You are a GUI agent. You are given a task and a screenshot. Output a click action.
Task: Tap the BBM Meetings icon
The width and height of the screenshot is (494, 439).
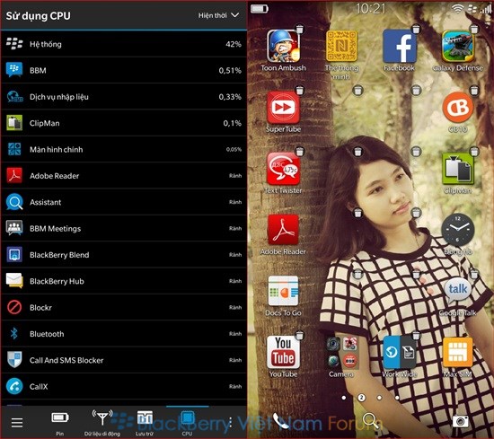click(x=14, y=228)
